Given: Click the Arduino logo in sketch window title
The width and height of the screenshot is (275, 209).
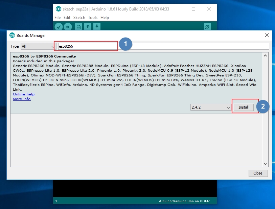Looking at the screenshot, I should pyautogui.click(x=59, y=9).
